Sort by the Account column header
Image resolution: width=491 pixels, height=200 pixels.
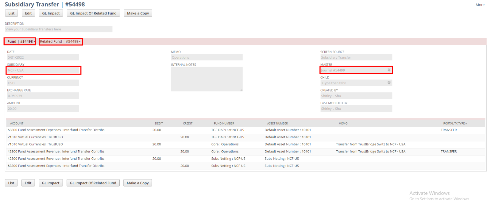pos(17,124)
